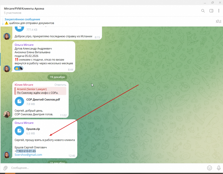The image size is (223, 174).
Task: Click the file name СОР Дмитий Смелов.pdf
Action: point(43,100)
